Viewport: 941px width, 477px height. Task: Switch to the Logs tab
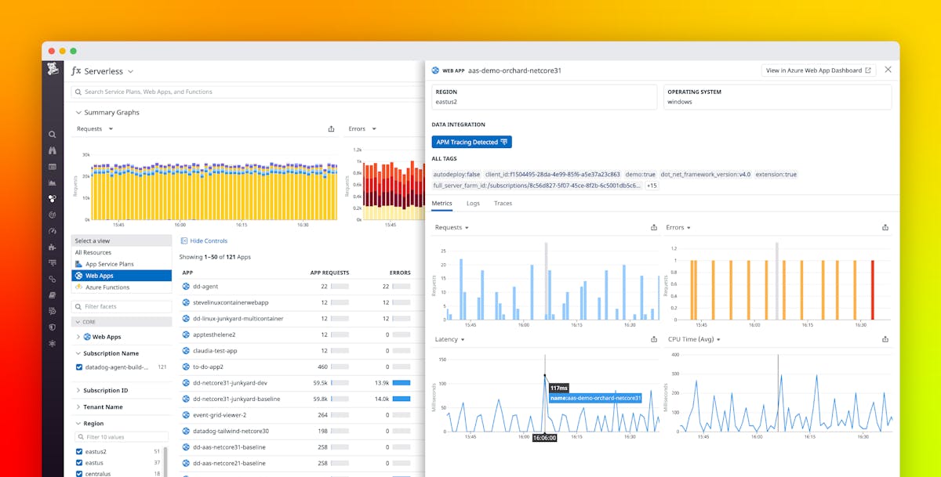click(x=473, y=203)
